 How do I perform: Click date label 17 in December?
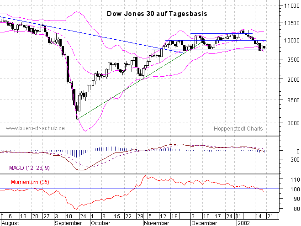point(218,216)
